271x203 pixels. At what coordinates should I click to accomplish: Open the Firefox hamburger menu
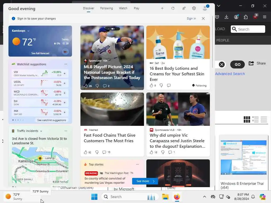coord(265,17)
